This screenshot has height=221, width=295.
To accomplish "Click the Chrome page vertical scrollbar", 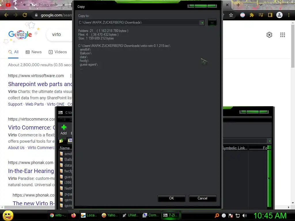I will [293, 46].
